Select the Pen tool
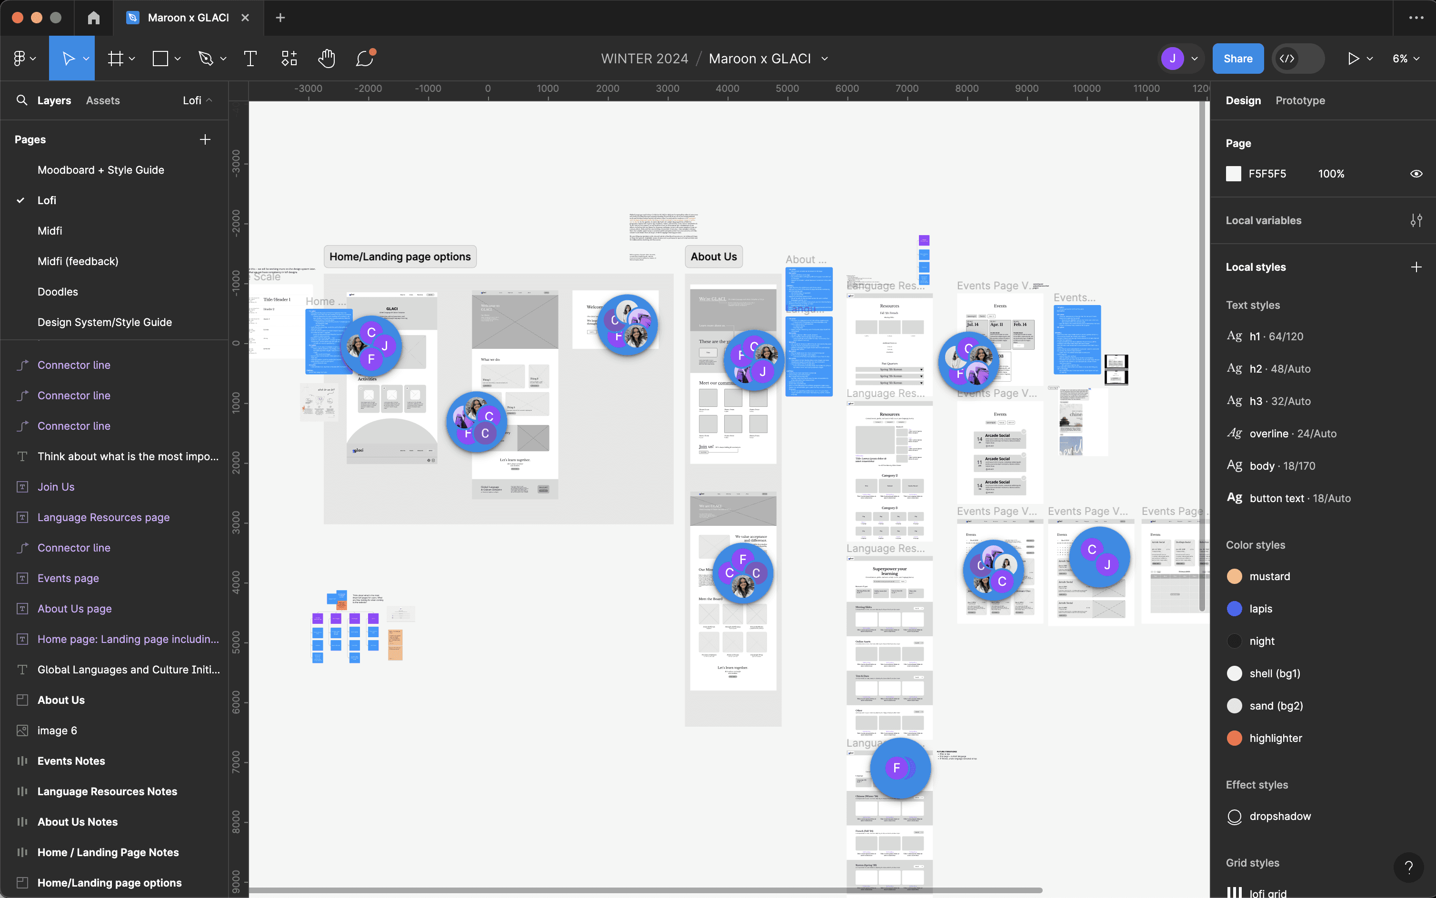Image resolution: width=1436 pixels, height=898 pixels. pos(206,58)
